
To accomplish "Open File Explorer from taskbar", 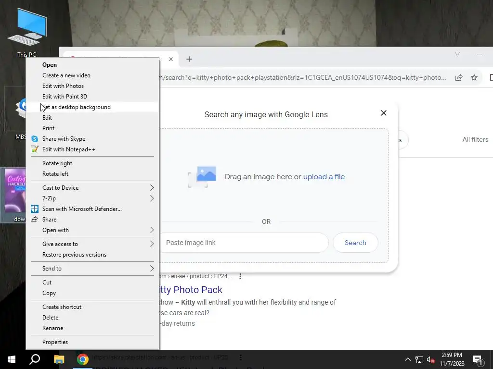I will [x=59, y=359].
